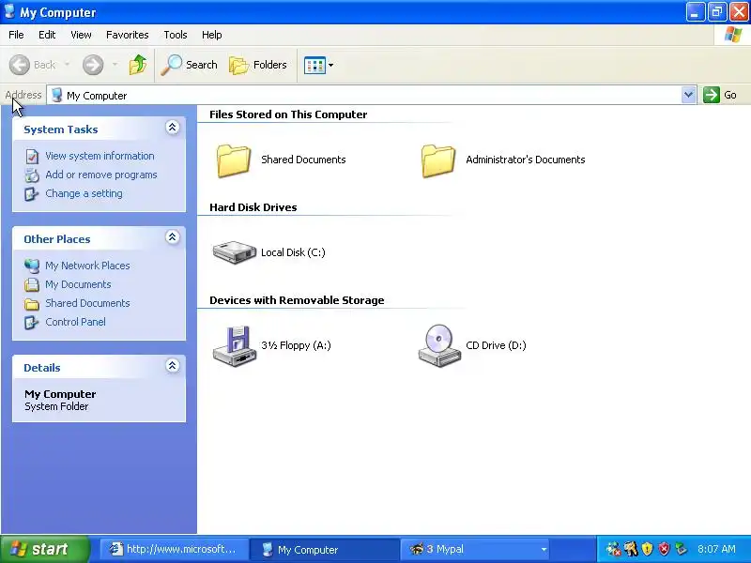
Task: Click the green Go arrow button
Action: pos(712,95)
